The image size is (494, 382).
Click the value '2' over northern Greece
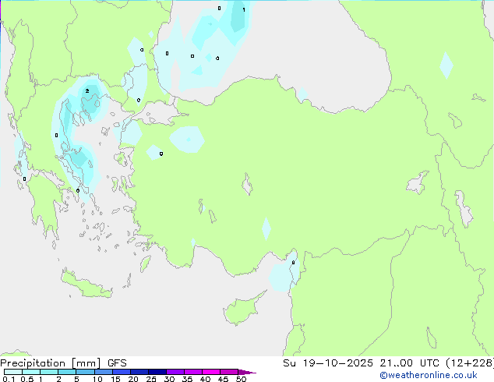(87, 91)
